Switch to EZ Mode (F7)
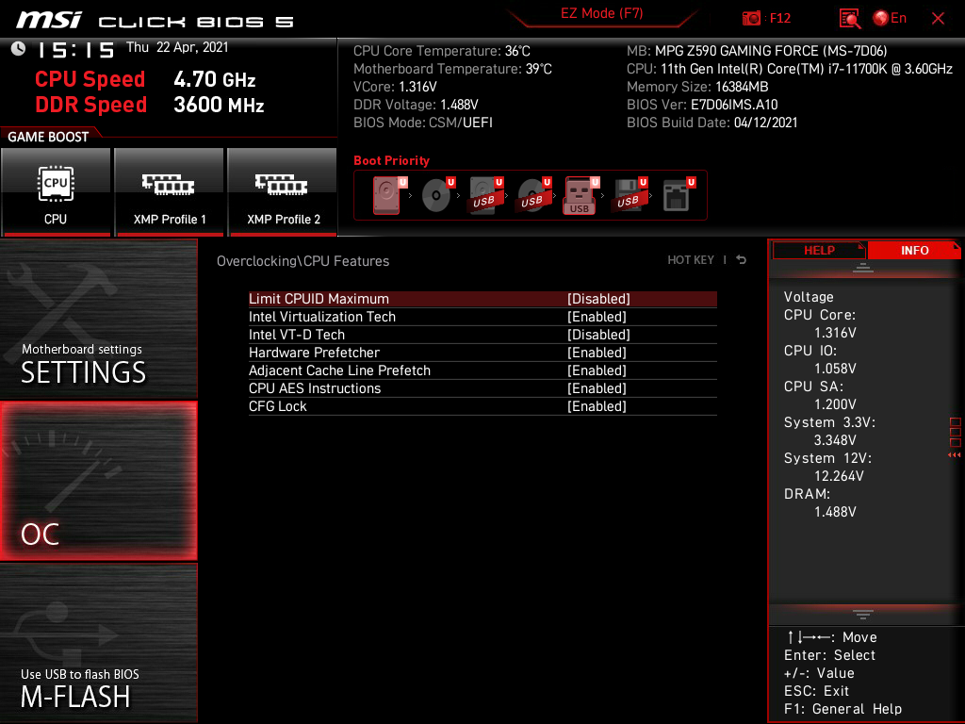The image size is (965, 724). click(601, 13)
